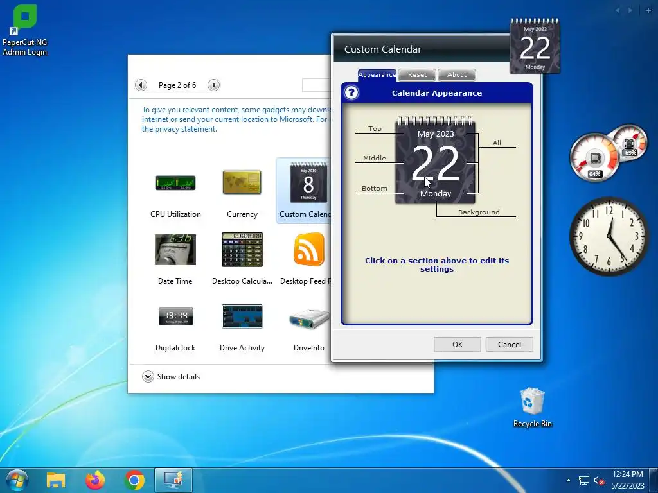
Task: Launch Google Chrome from the taskbar
Action: tap(134, 480)
